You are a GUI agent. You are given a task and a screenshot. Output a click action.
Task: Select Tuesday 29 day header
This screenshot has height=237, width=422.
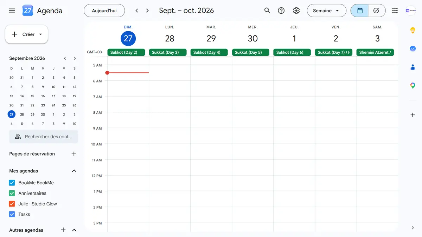pyautogui.click(x=211, y=38)
